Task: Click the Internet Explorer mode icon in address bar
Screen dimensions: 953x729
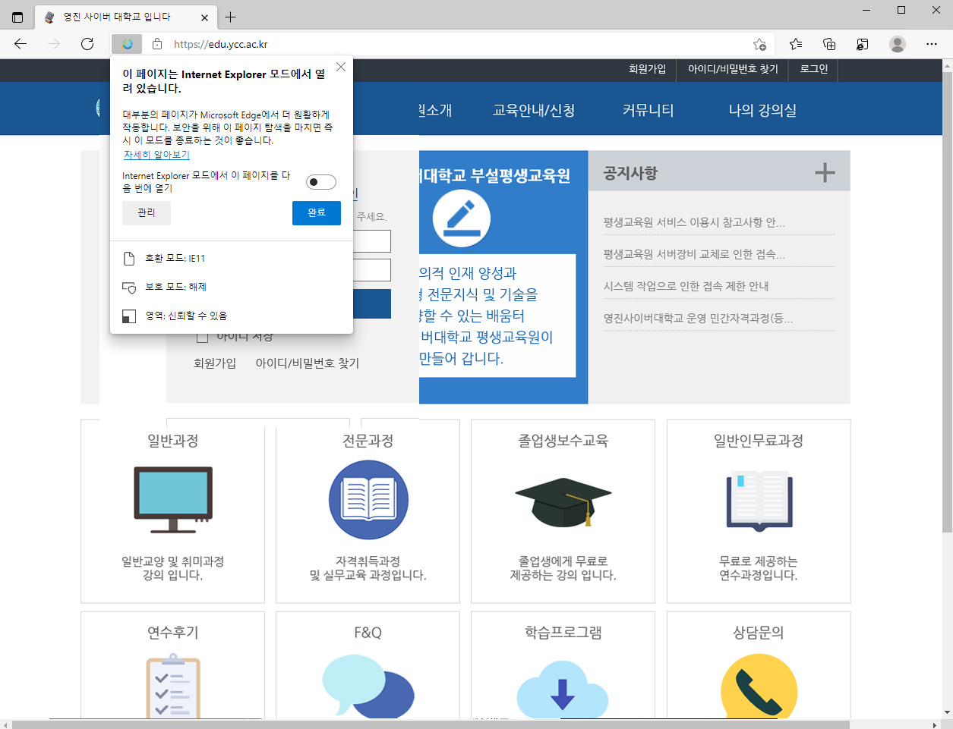Action: tap(127, 44)
